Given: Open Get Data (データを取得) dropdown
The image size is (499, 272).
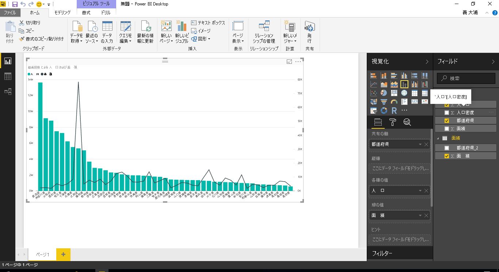Looking at the screenshot, I should point(77,32).
